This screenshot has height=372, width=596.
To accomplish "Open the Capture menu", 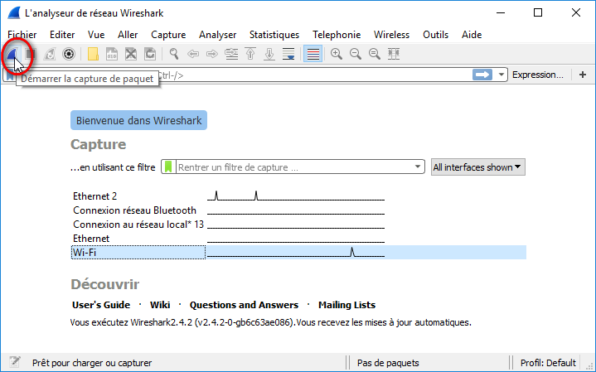I will pyautogui.click(x=168, y=35).
